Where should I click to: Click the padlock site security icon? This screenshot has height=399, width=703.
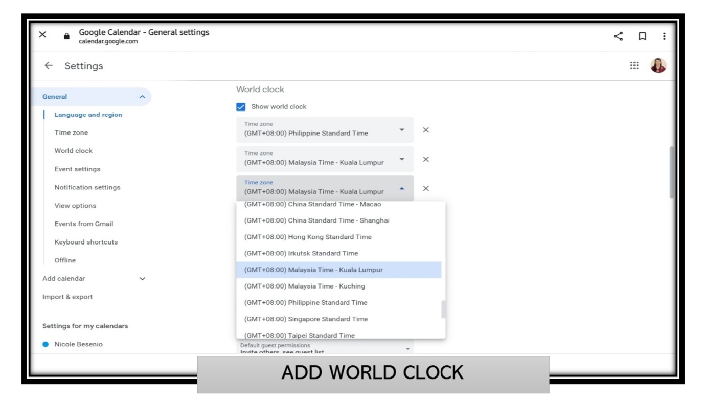tap(66, 36)
